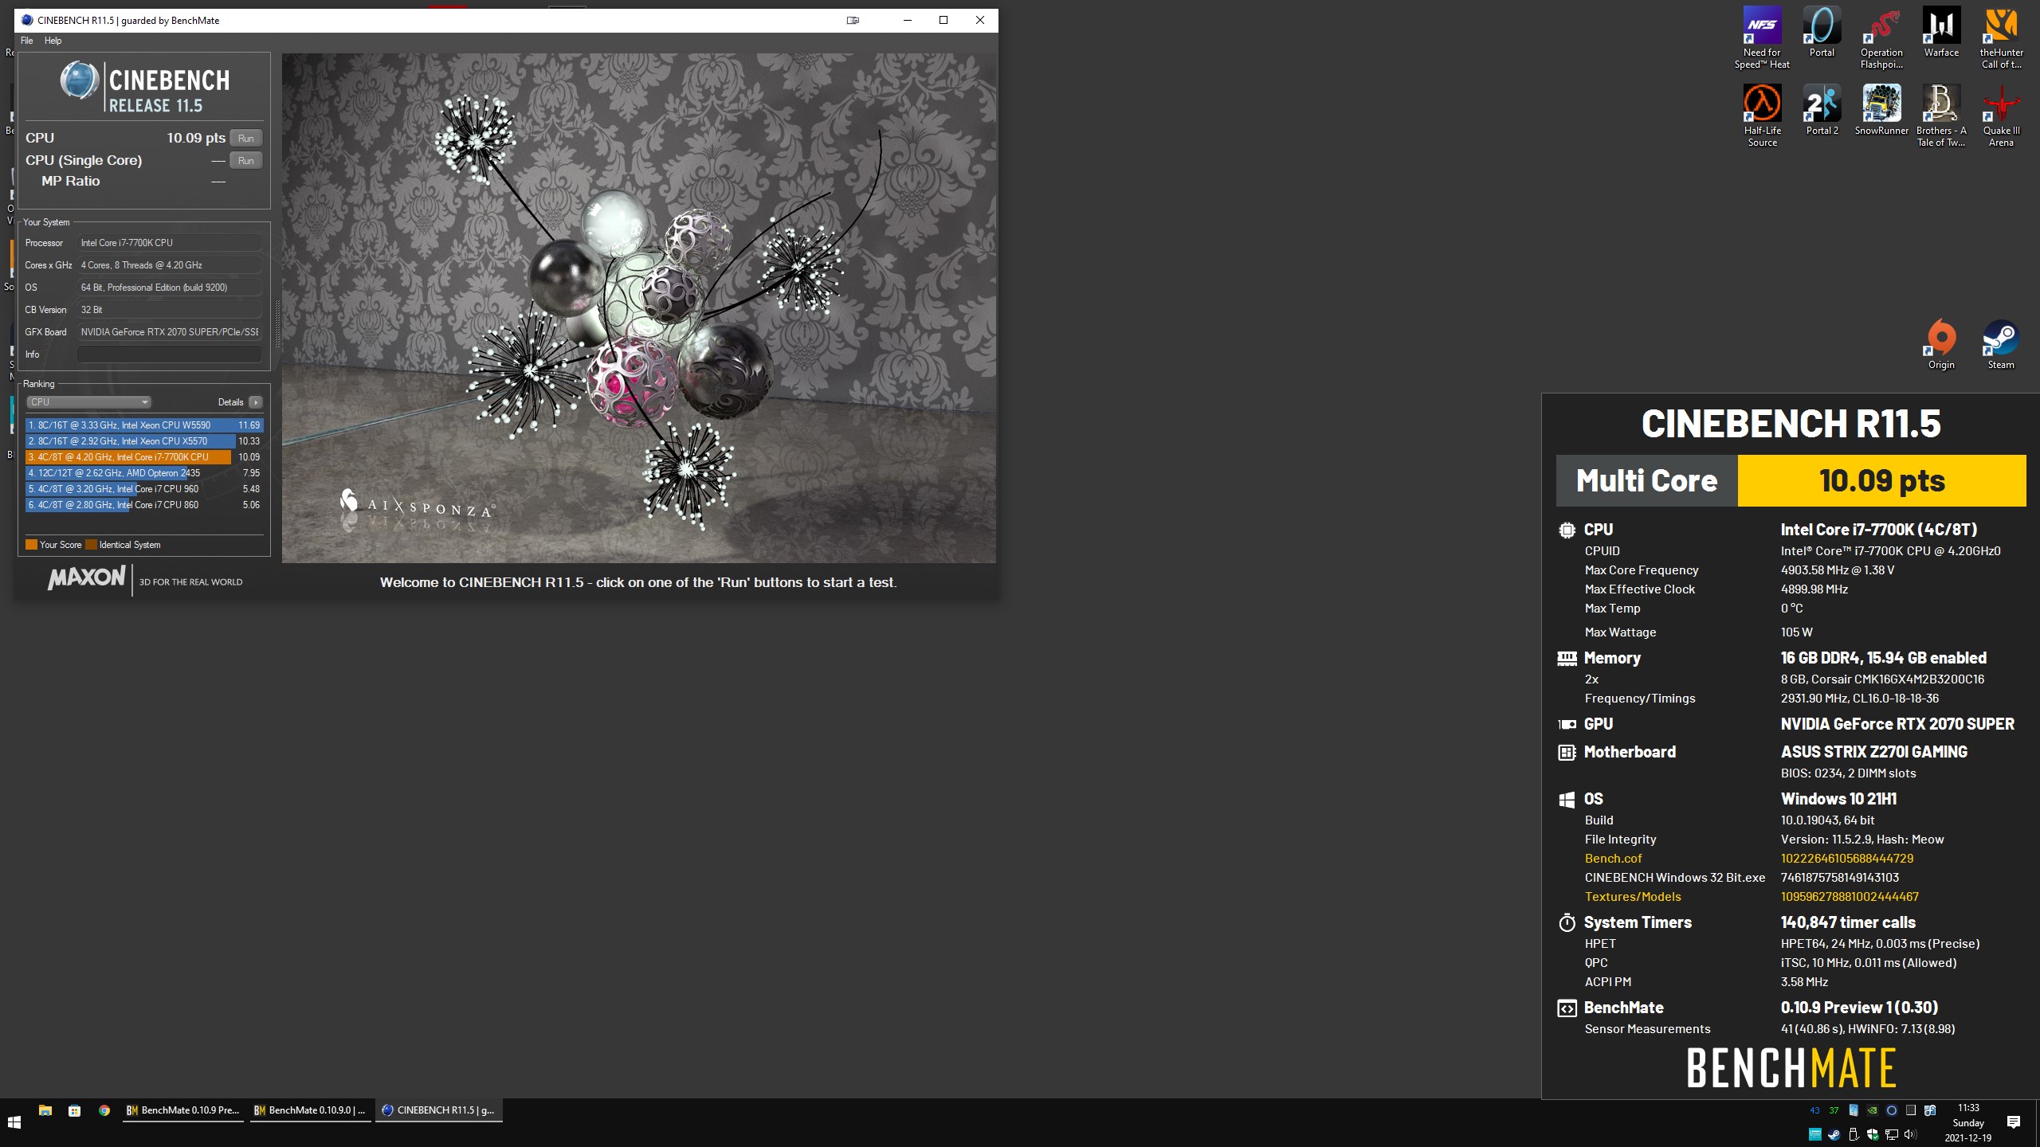Click the Multi Core 10.09 pts score

tap(1881, 480)
